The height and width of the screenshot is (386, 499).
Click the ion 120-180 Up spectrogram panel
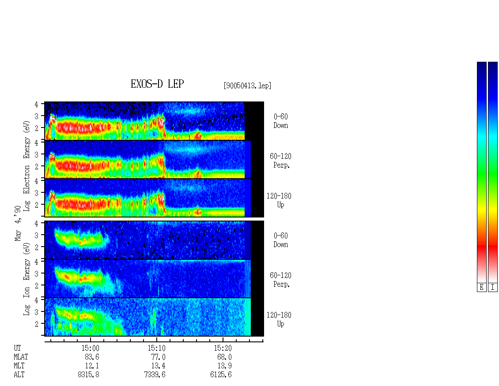click(x=154, y=317)
